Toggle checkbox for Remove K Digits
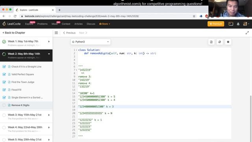 coord(4,105)
